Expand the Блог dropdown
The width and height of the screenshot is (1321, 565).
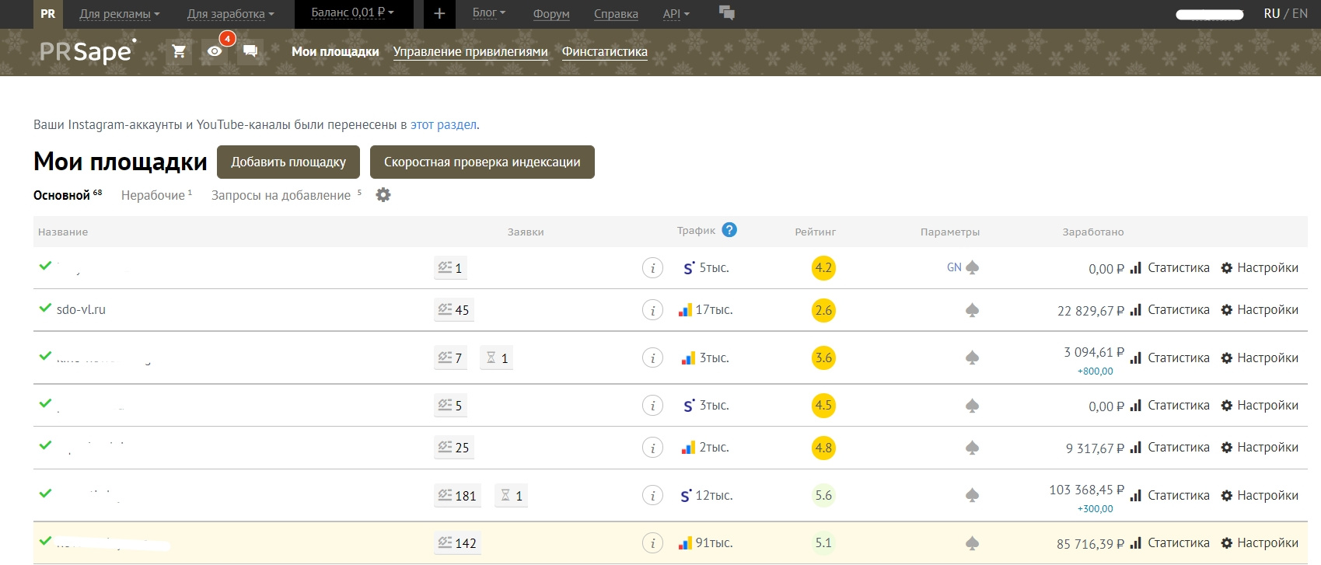tap(489, 12)
